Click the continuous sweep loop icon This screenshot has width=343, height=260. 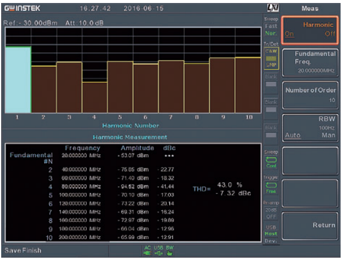pyautogui.click(x=271, y=160)
